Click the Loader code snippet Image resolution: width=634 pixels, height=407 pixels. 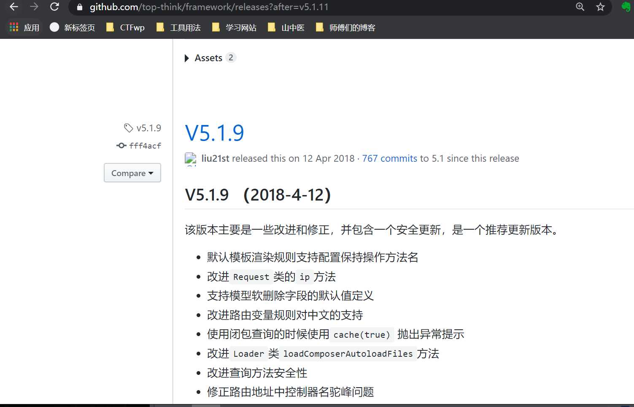coord(248,354)
